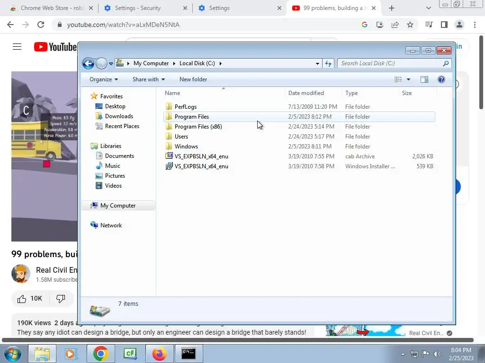This screenshot has width=485, height=363.
Task: Open the Command Prompt taskbar button
Action: click(x=189, y=354)
